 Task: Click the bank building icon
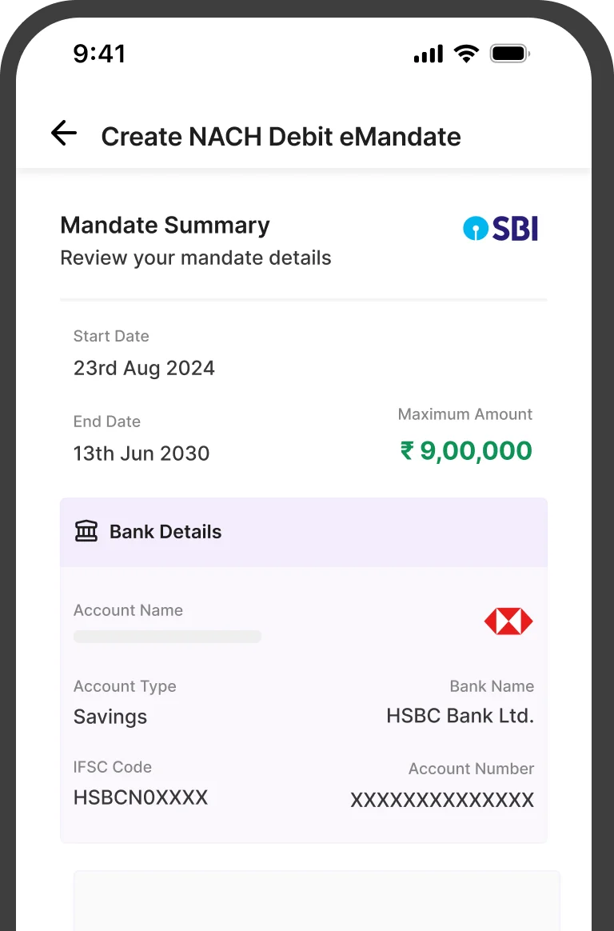coord(86,531)
